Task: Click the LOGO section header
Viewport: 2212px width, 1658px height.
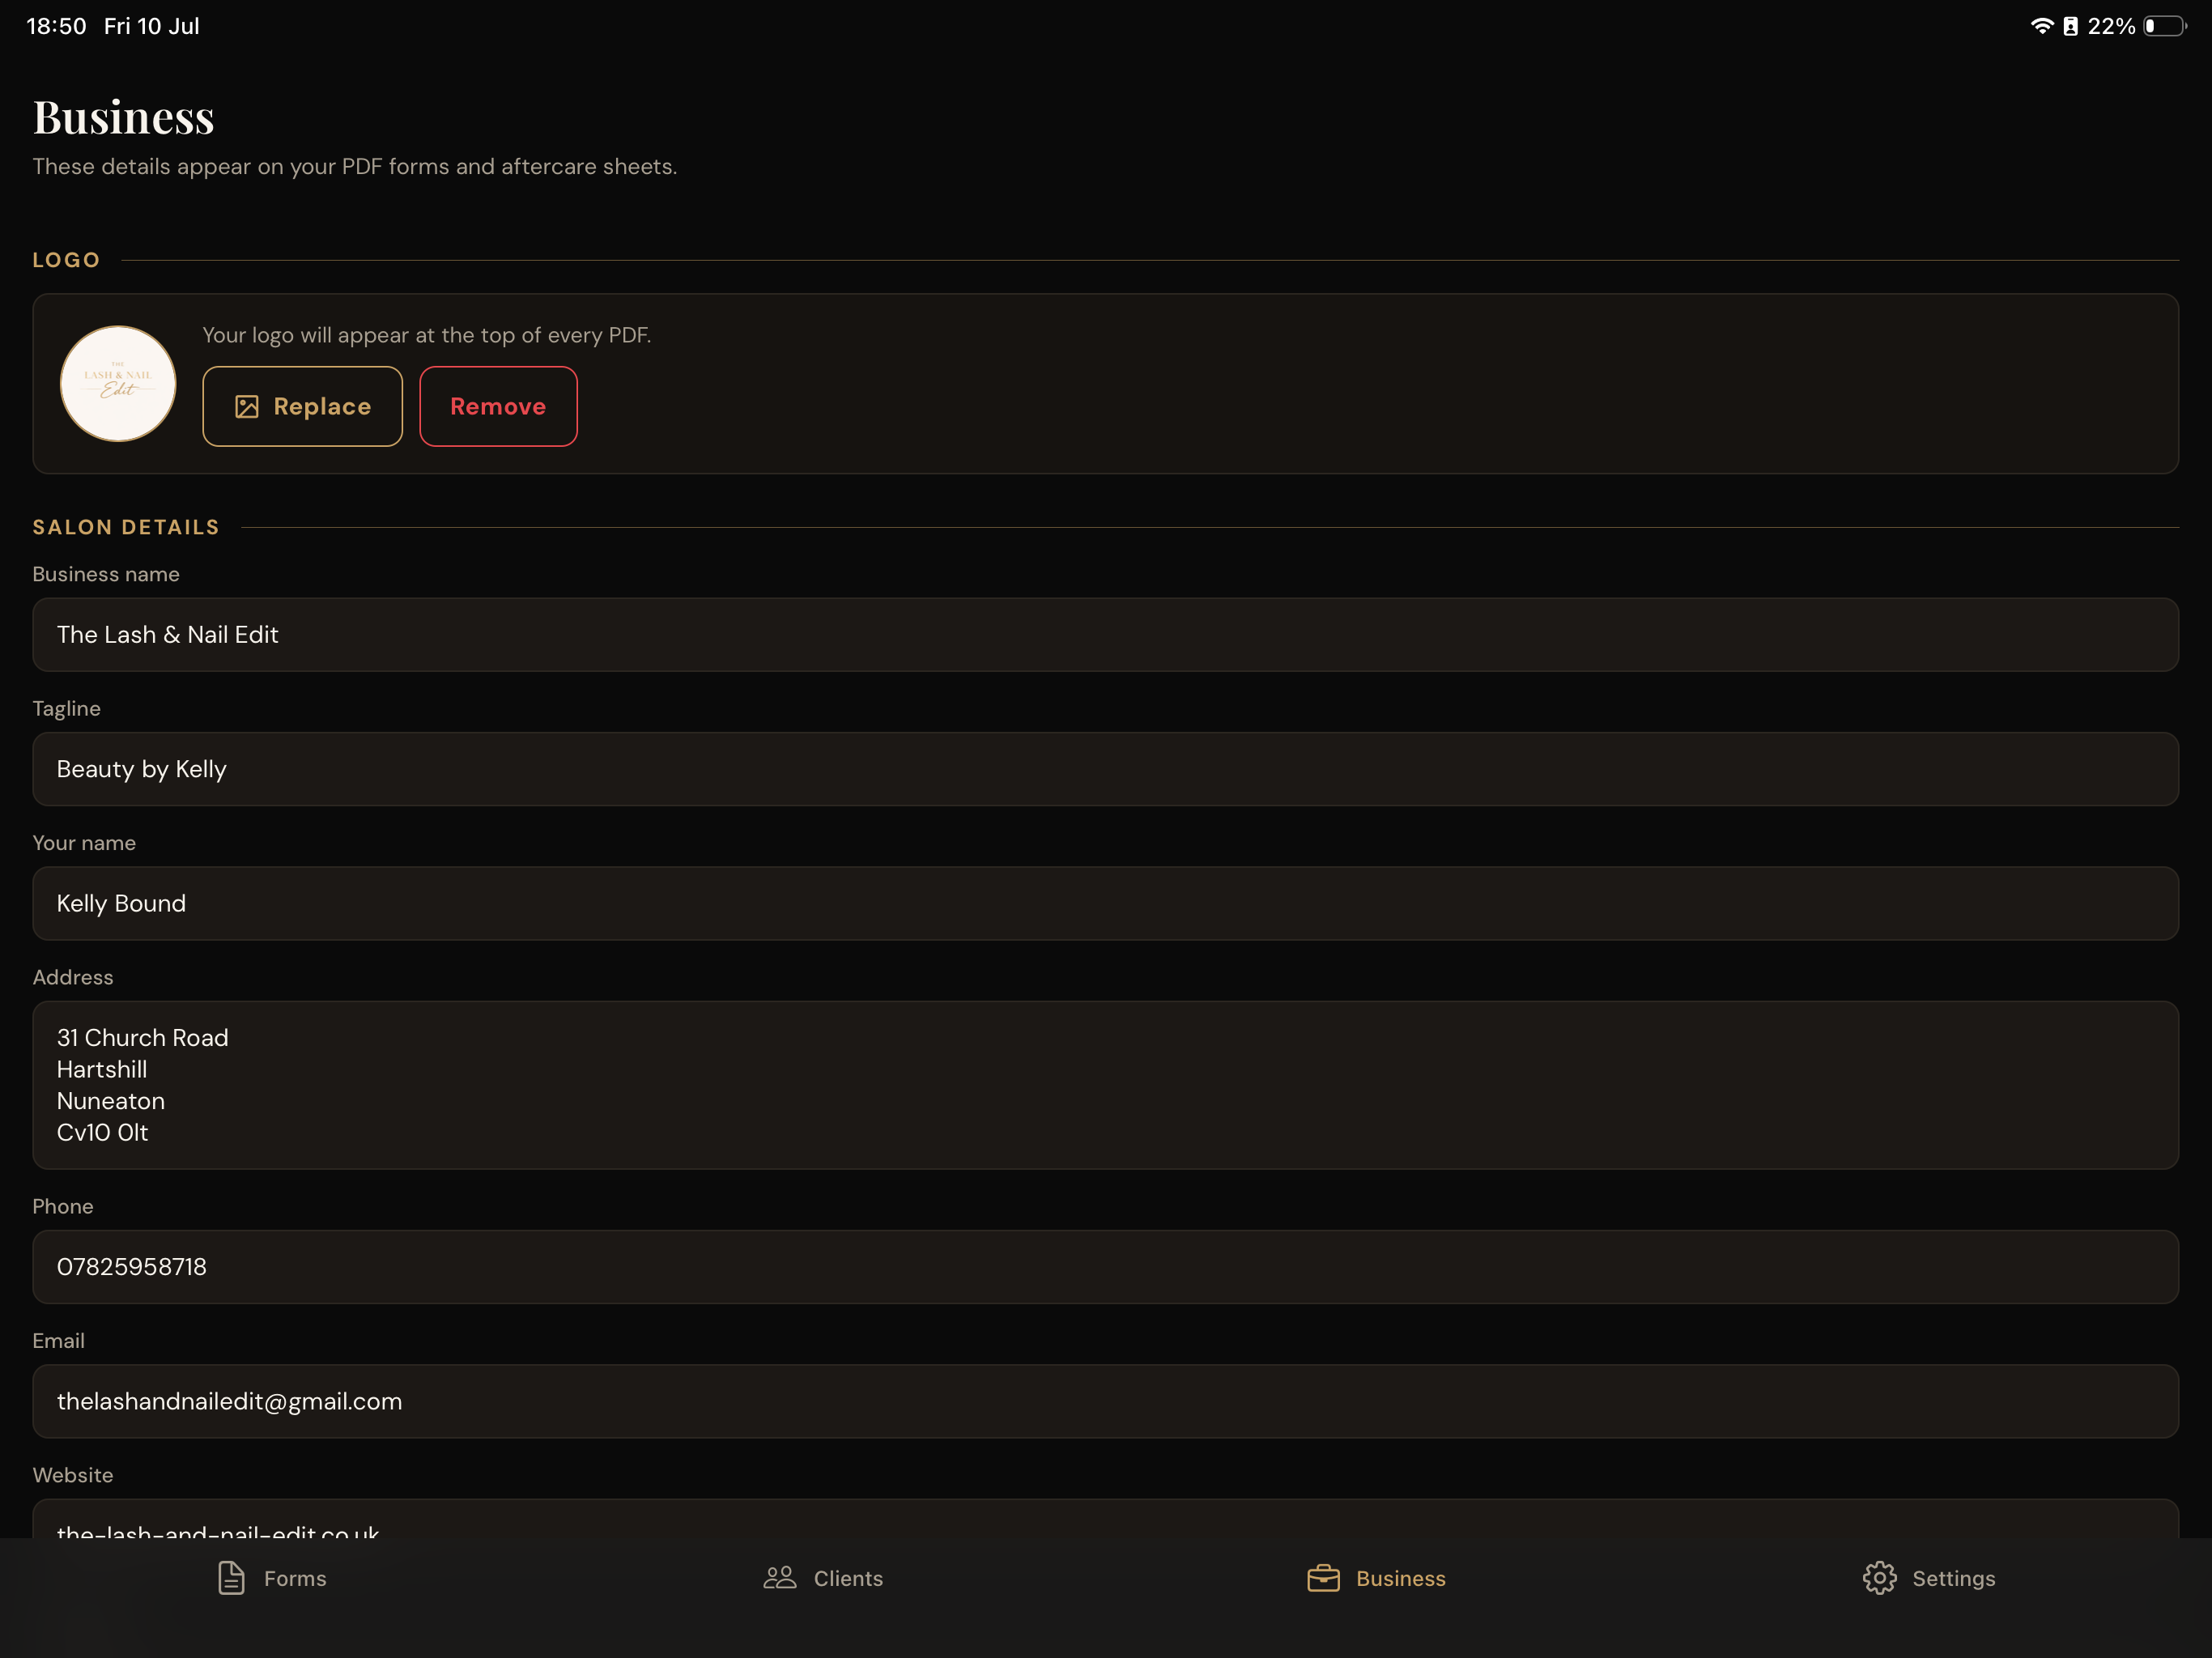Action: 67,260
